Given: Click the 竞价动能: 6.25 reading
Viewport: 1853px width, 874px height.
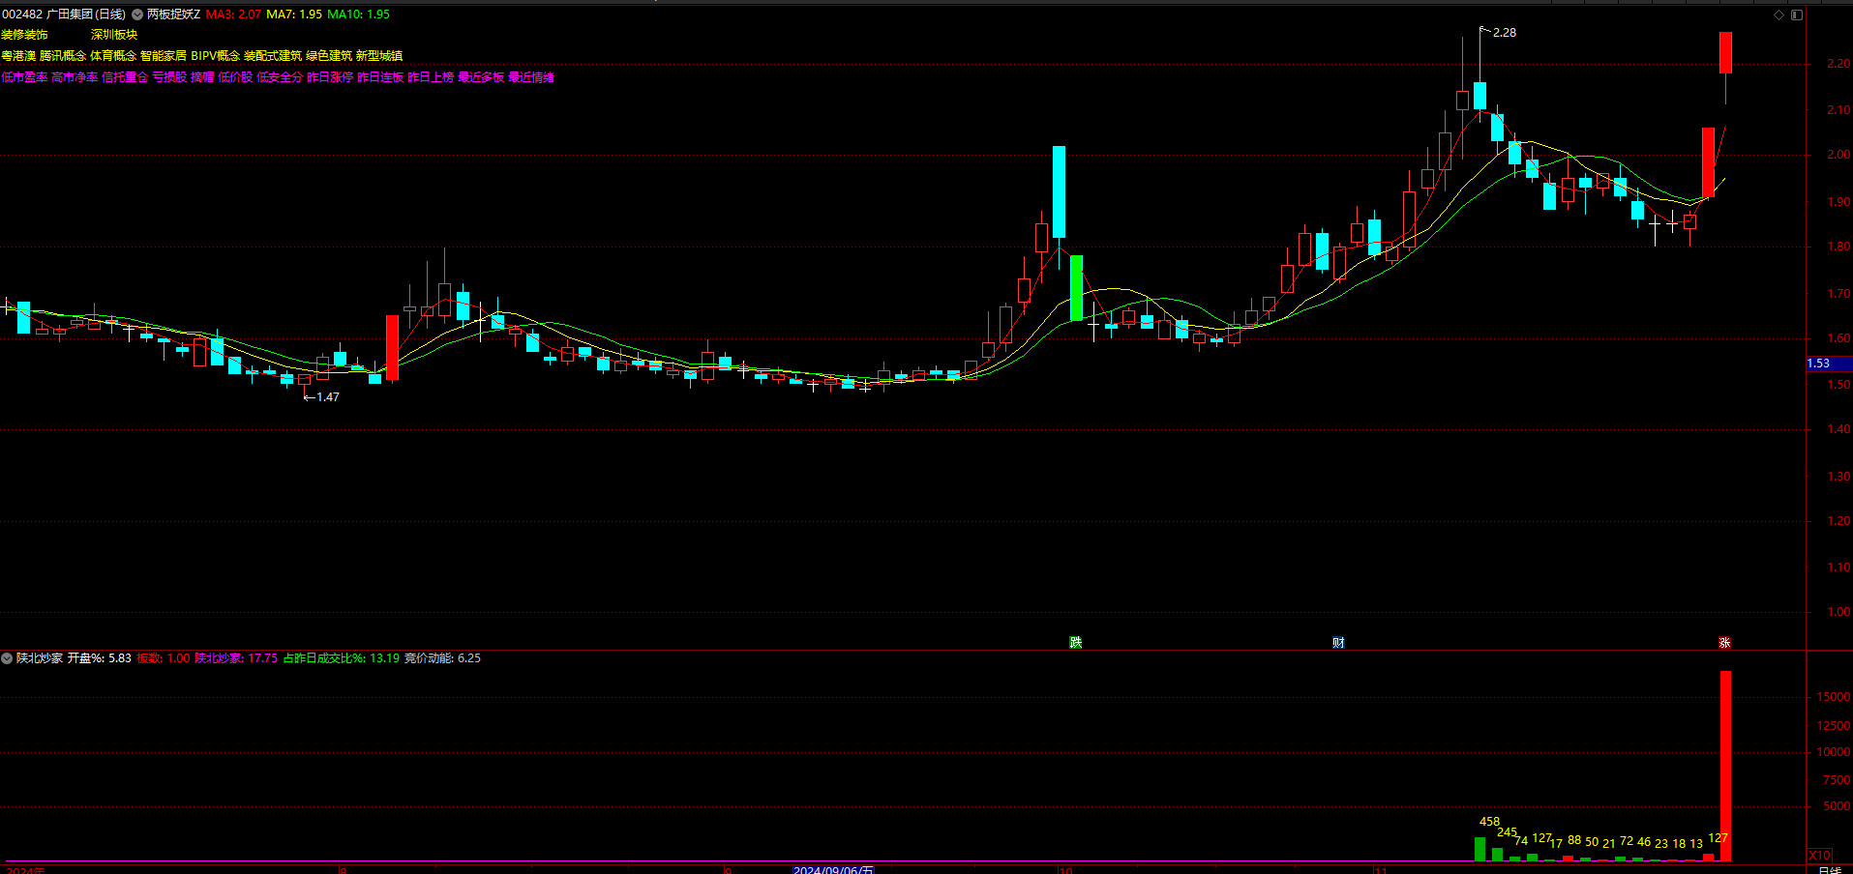Looking at the screenshot, I should (x=442, y=658).
